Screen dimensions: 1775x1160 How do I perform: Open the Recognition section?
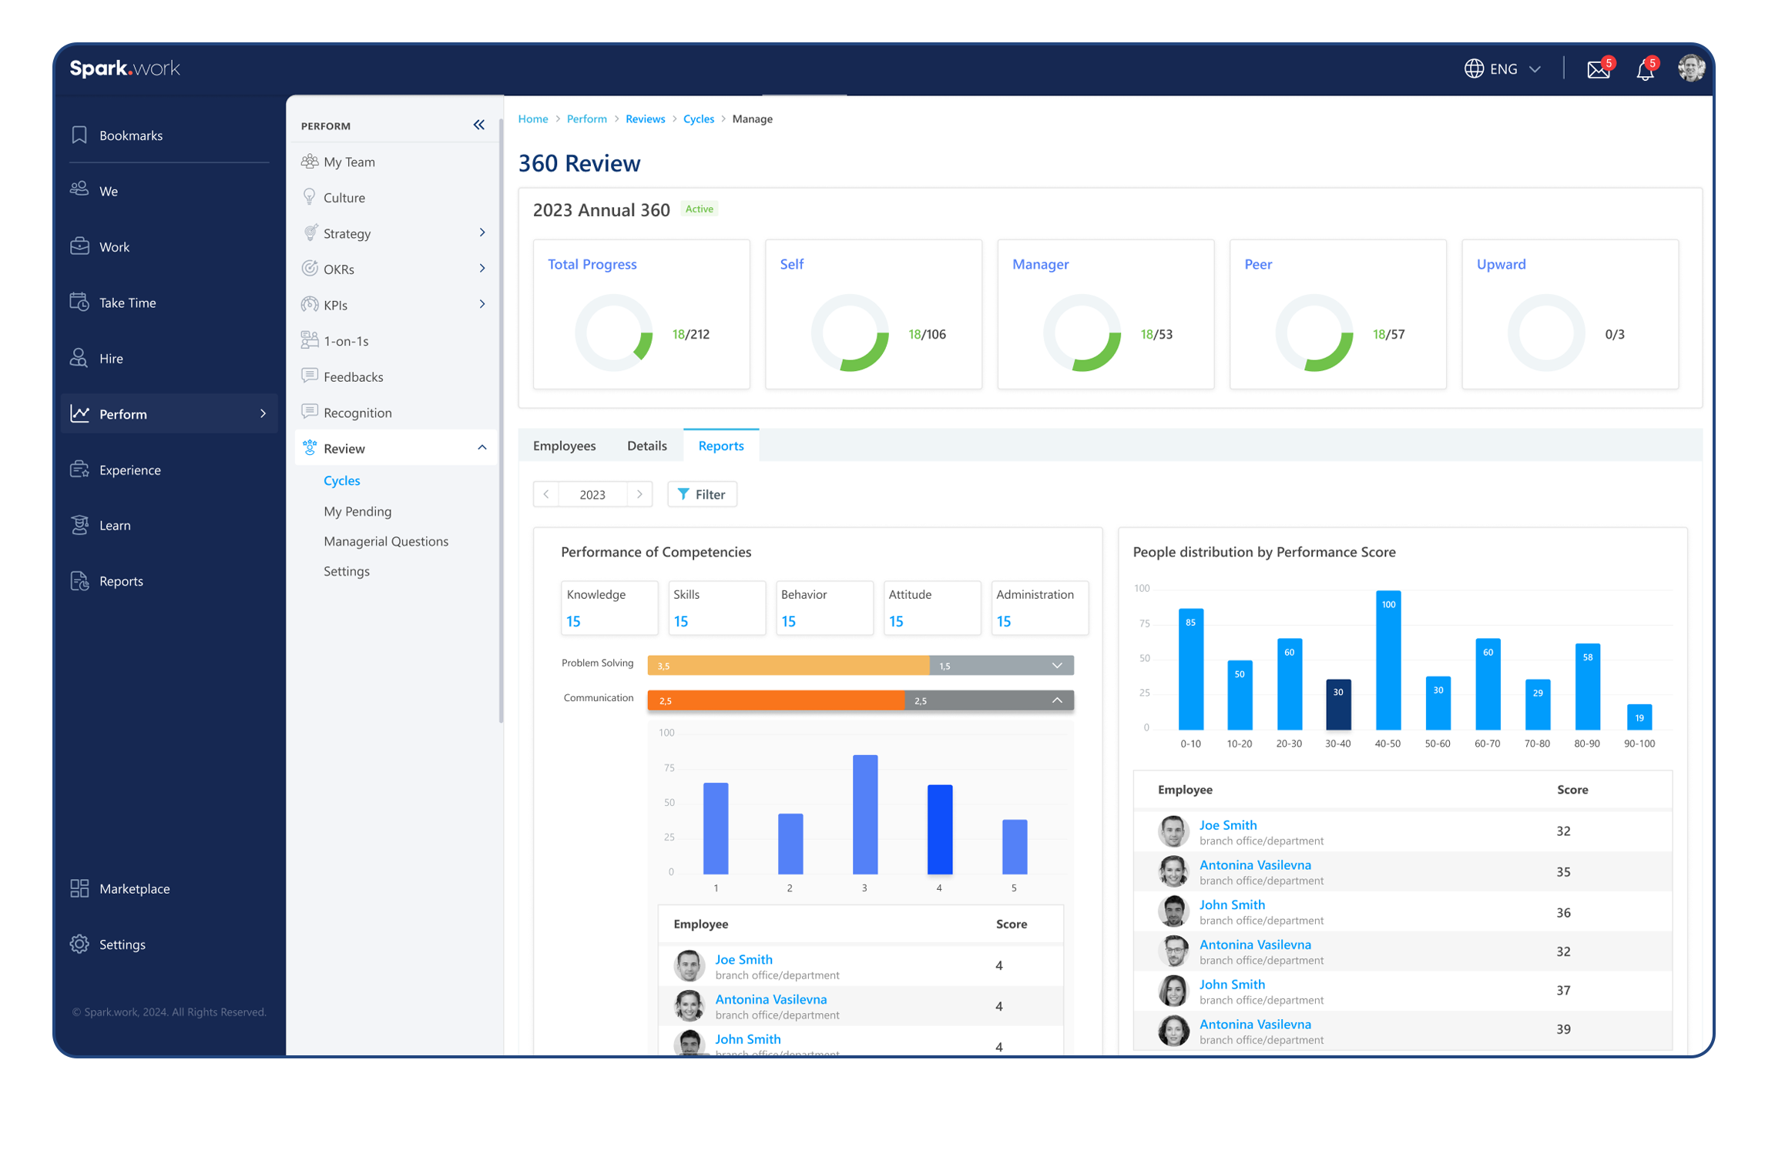(x=357, y=413)
